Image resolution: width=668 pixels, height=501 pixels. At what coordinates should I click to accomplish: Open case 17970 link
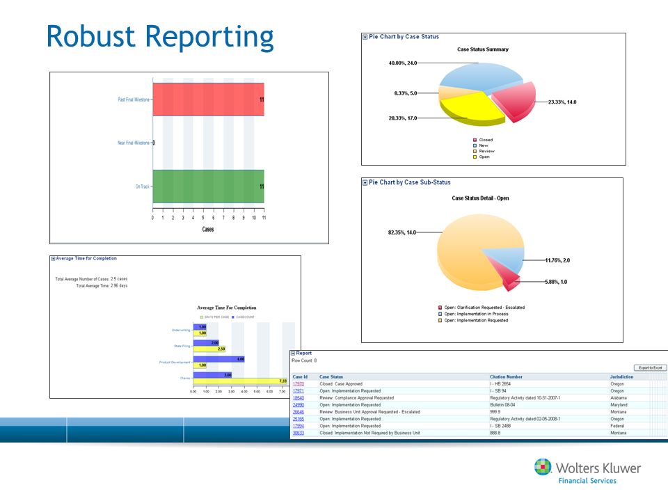(299, 384)
